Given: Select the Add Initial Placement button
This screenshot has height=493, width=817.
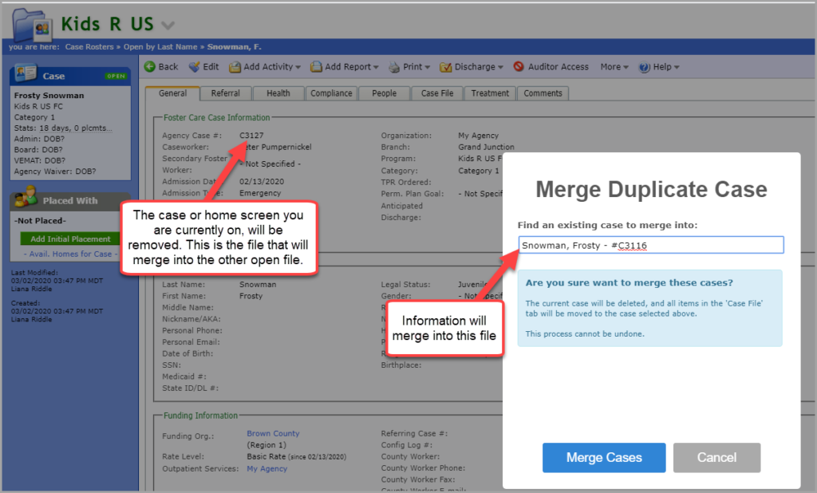Looking at the screenshot, I should [69, 239].
